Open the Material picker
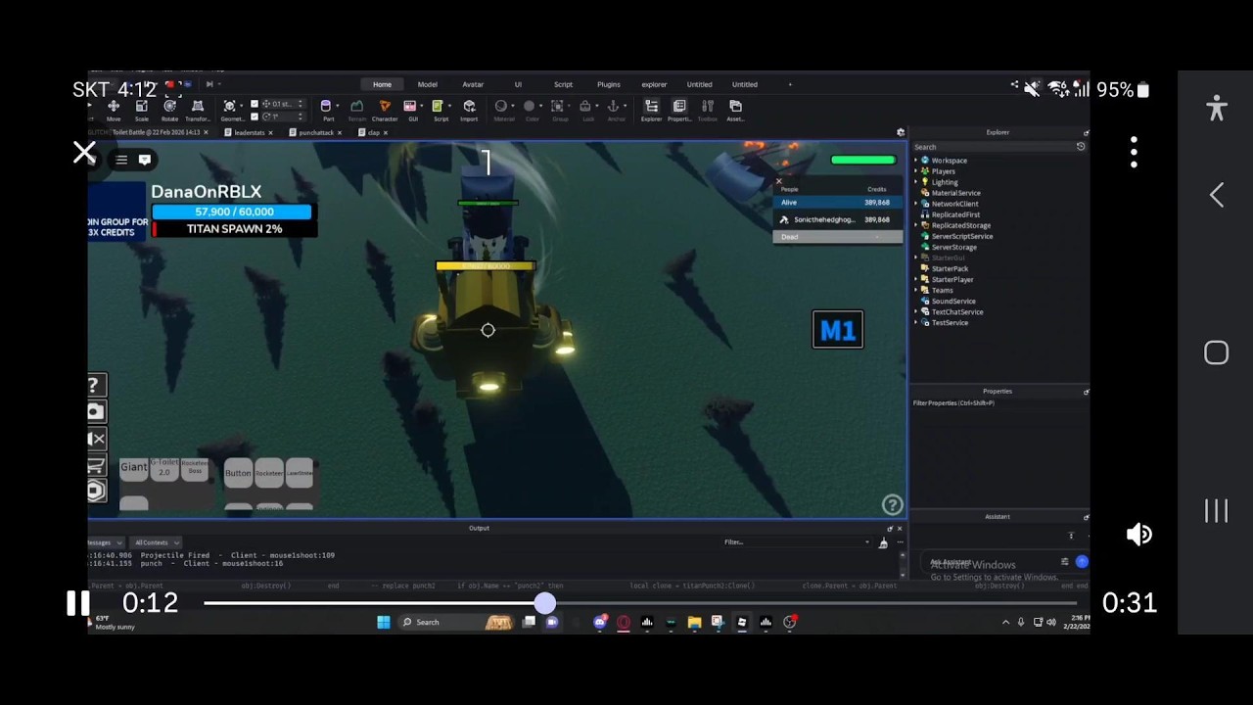Viewport: 1253px width, 705px height. pos(503,110)
